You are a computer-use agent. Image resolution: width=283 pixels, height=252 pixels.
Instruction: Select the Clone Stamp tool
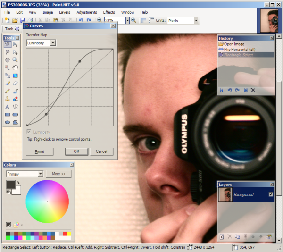(7, 99)
